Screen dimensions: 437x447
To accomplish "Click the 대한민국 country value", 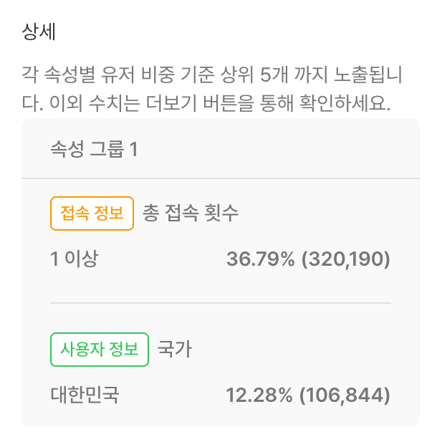I will click(x=85, y=395).
